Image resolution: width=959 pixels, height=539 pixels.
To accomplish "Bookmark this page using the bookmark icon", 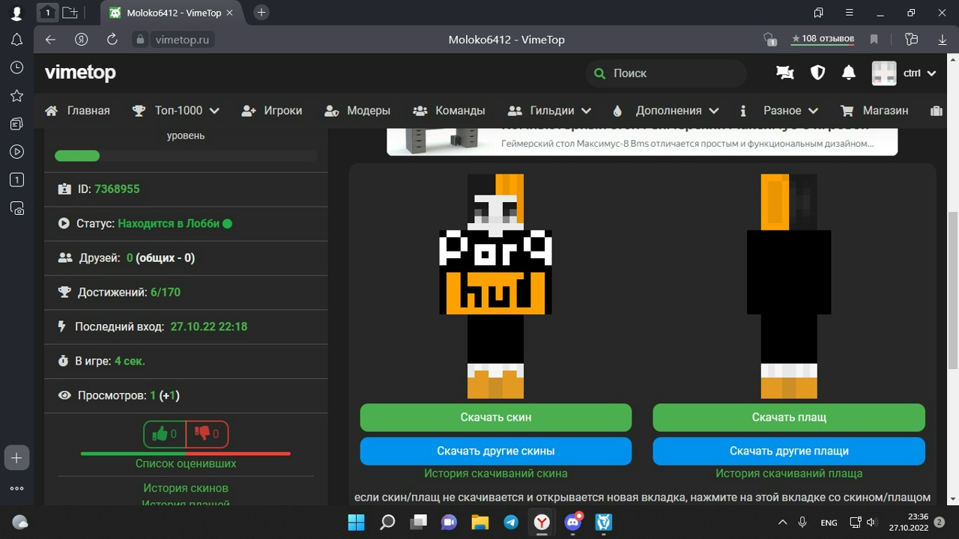I will click(874, 40).
